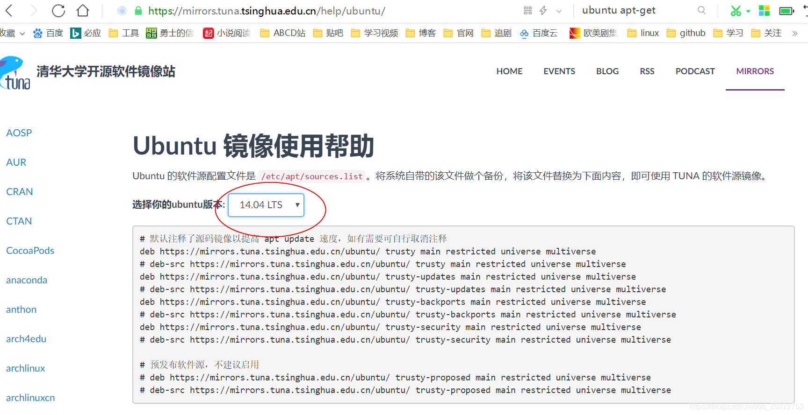Open AOSP help link in sidebar
808x415 pixels.
point(19,133)
